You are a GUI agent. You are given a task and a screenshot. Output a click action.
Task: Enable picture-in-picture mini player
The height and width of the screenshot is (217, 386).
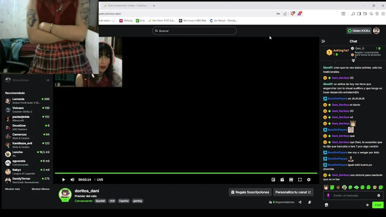[x=273, y=180]
